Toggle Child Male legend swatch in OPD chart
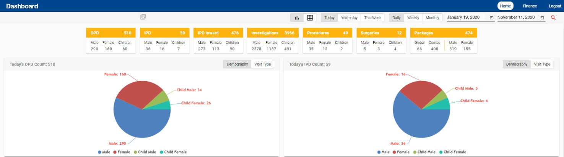Image resolution: width=564 pixels, height=157 pixels. click(135, 152)
